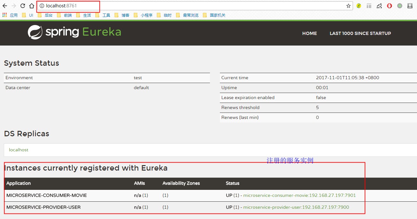417x219 pixels.
Task: Select the Environment value test
Action: coord(138,78)
